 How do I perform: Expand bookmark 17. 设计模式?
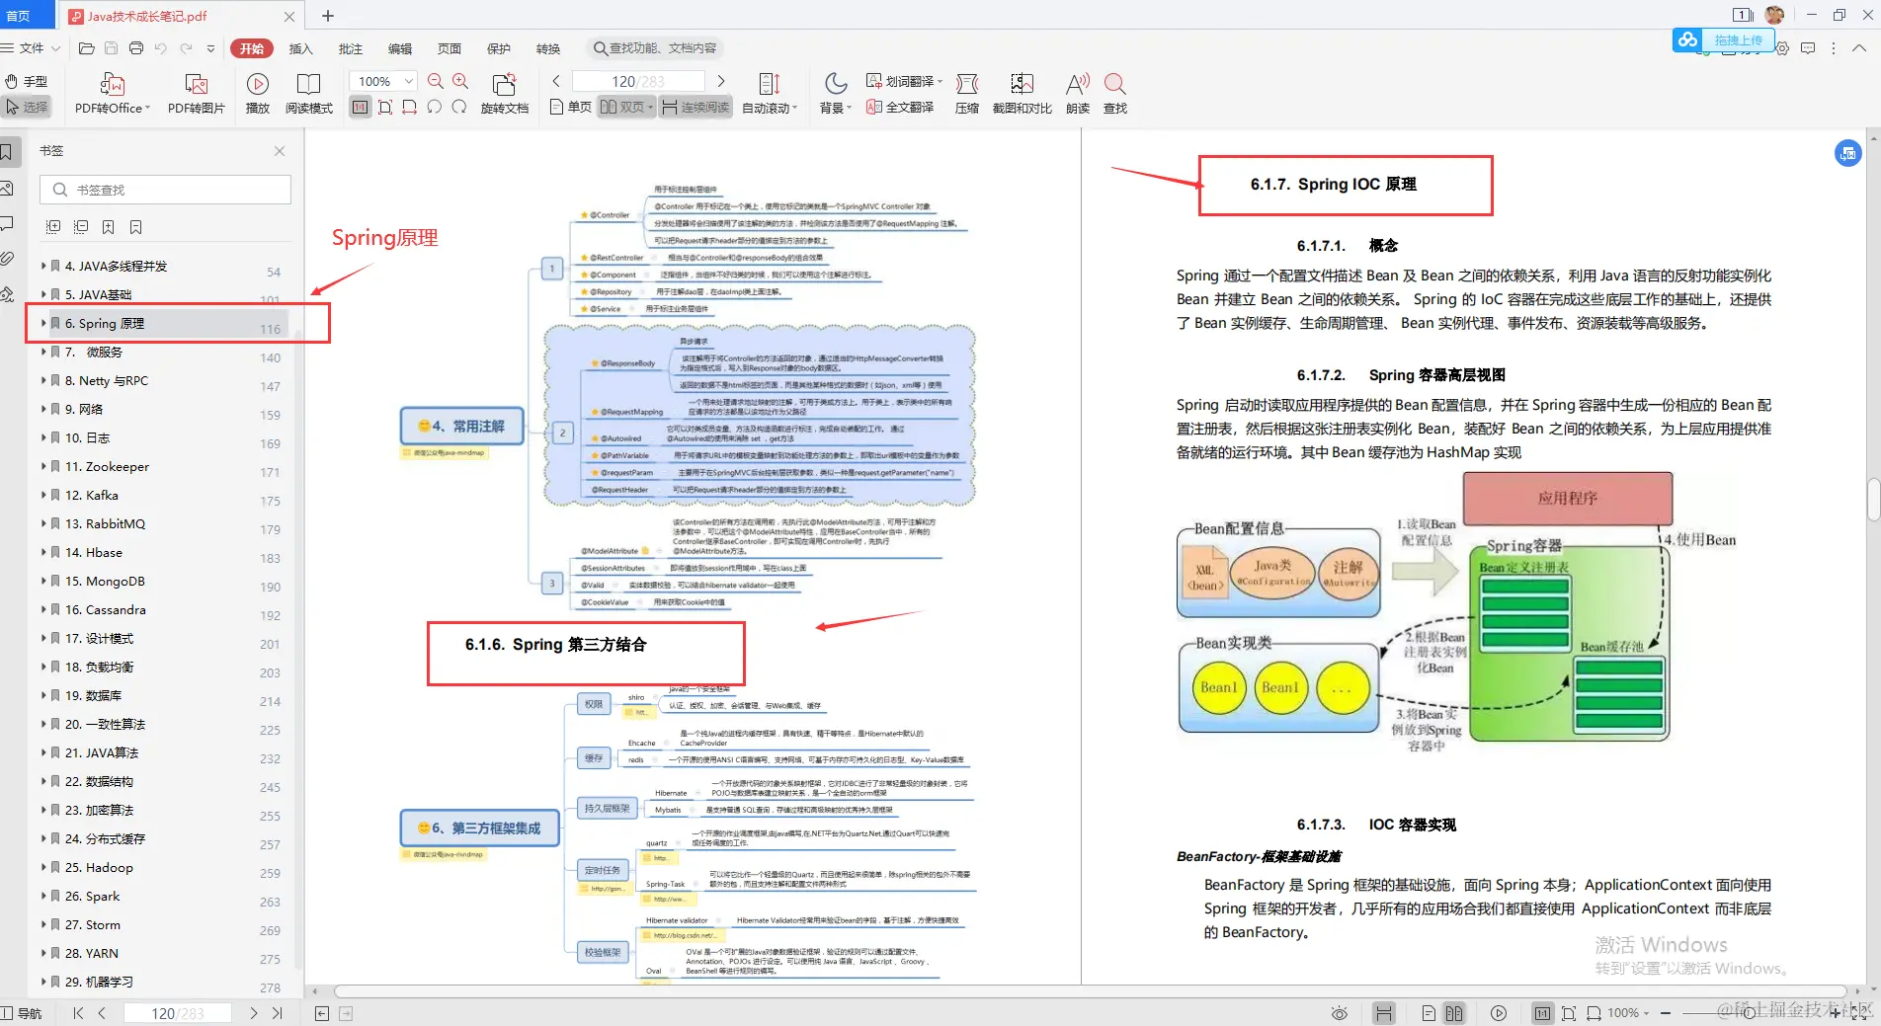pos(43,638)
